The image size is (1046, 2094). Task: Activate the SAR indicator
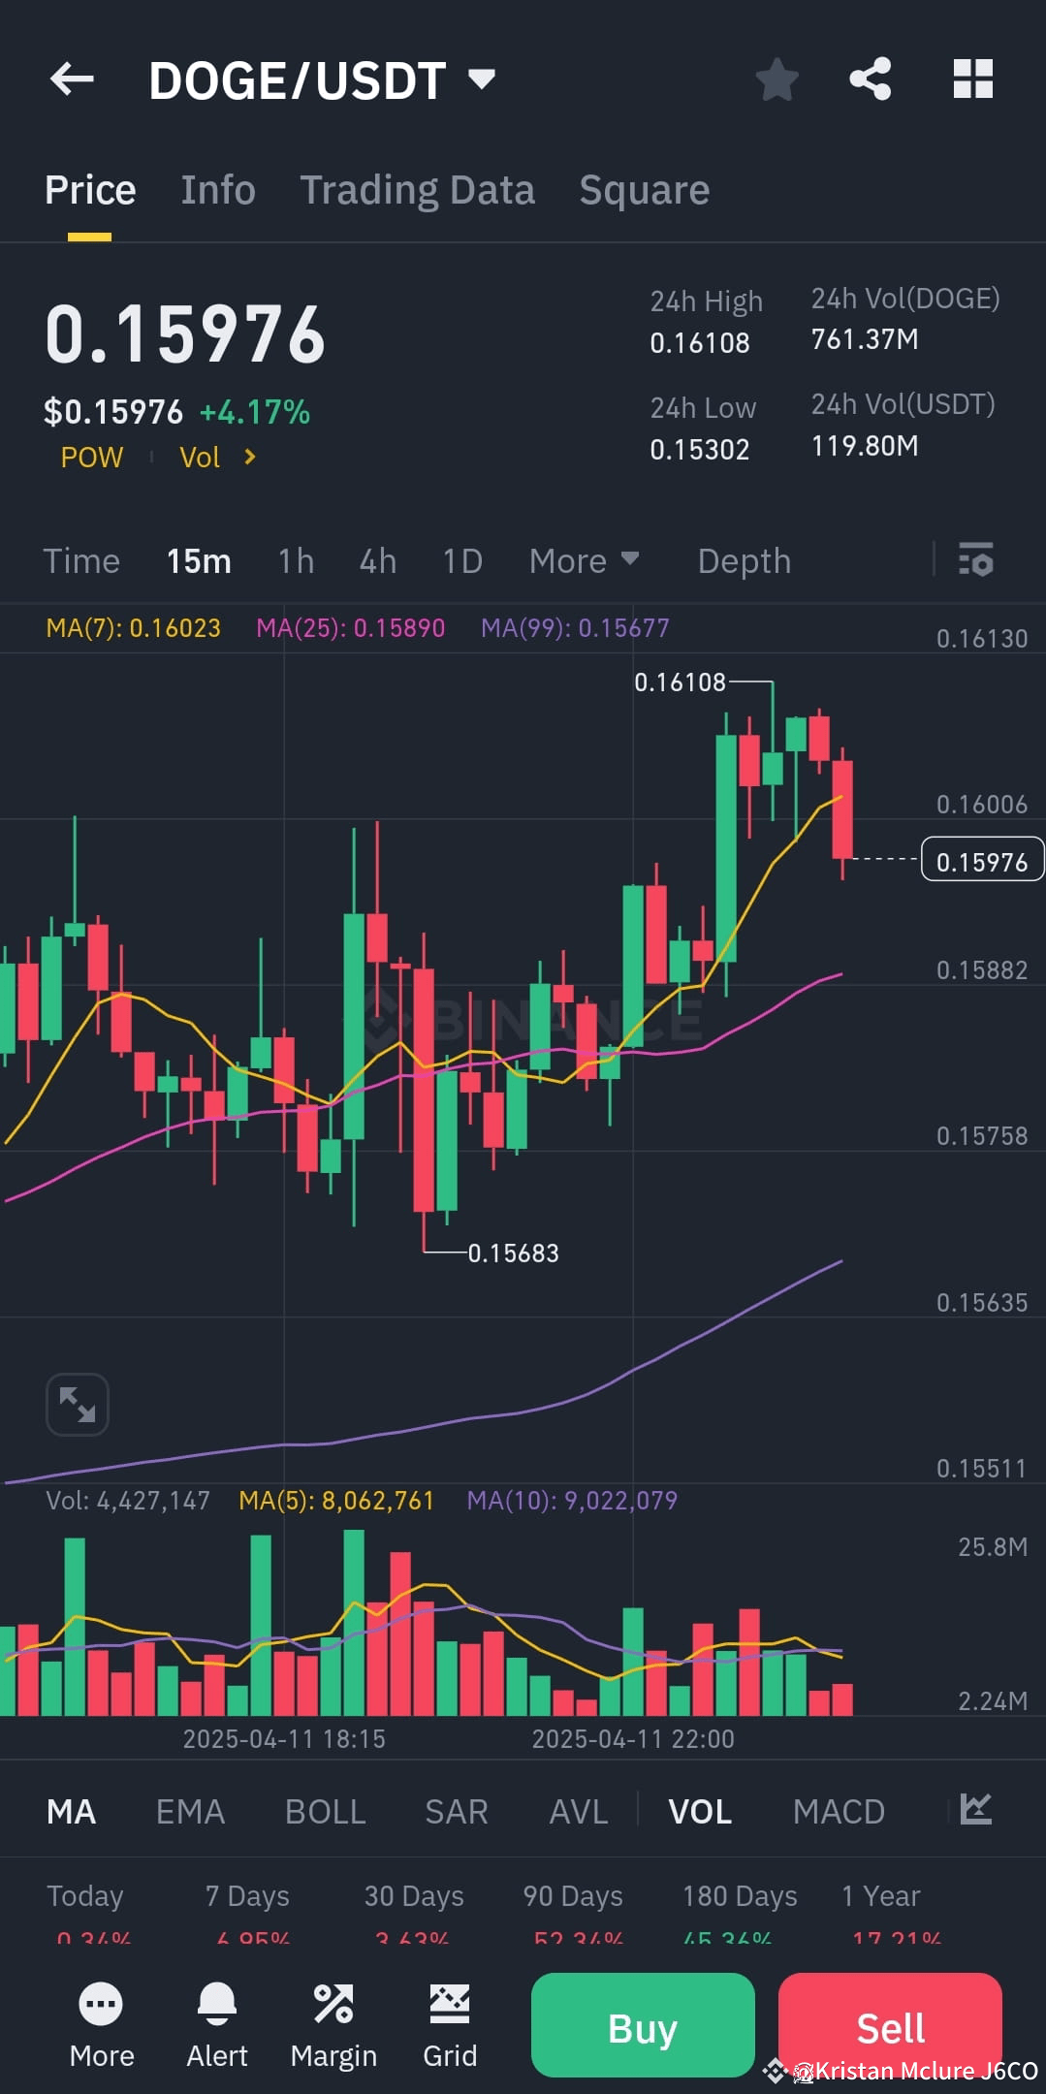click(x=456, y=1811)
